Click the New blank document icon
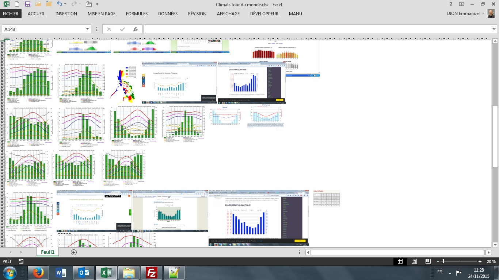 pos(17,4)
